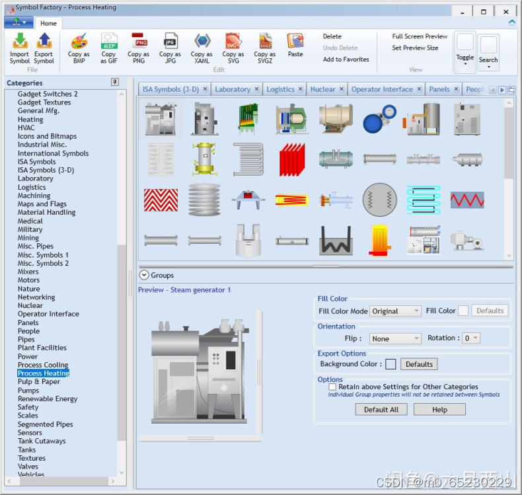The image size is (522, 495).
Task: Open the tab list window button
Action: [x=511, y=90]
